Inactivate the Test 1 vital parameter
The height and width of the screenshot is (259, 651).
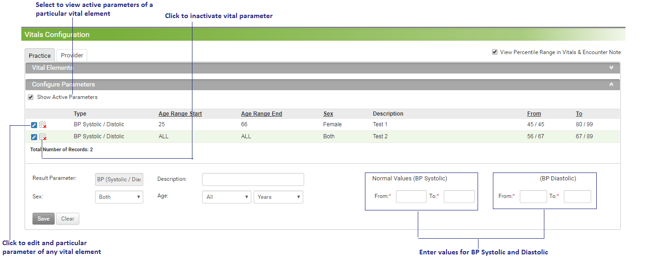point(43,125)
